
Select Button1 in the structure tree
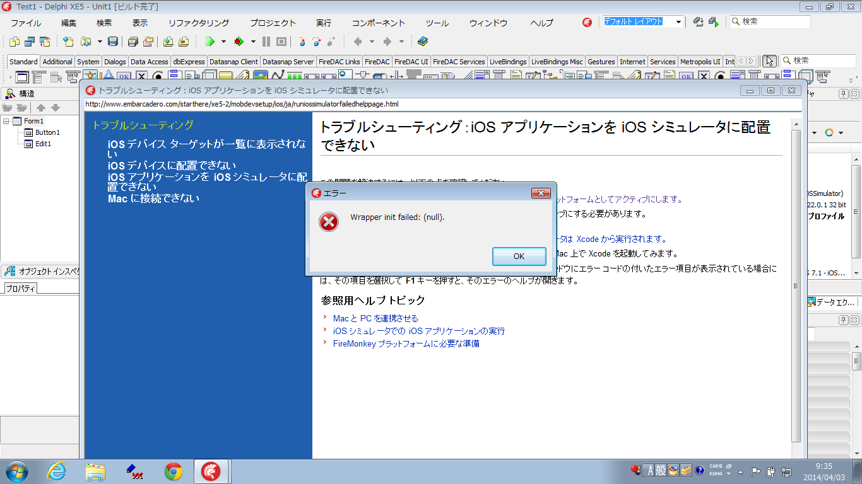click(47, 132)
